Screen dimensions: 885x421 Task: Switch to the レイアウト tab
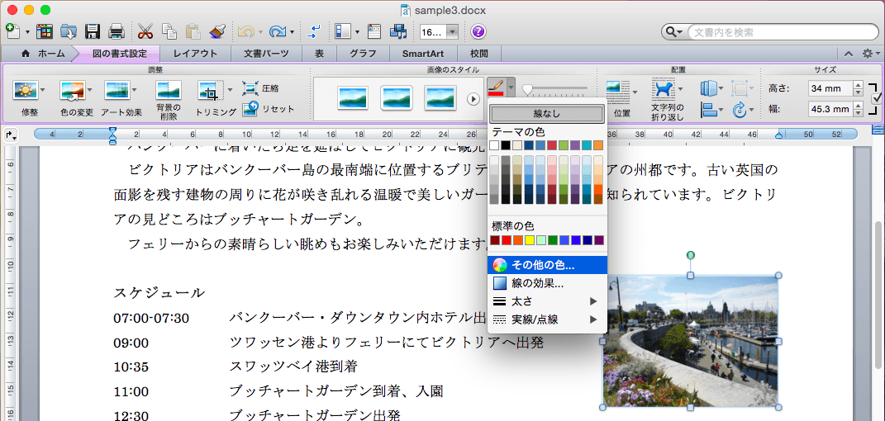pyautogui.click(x=195, y=54)
